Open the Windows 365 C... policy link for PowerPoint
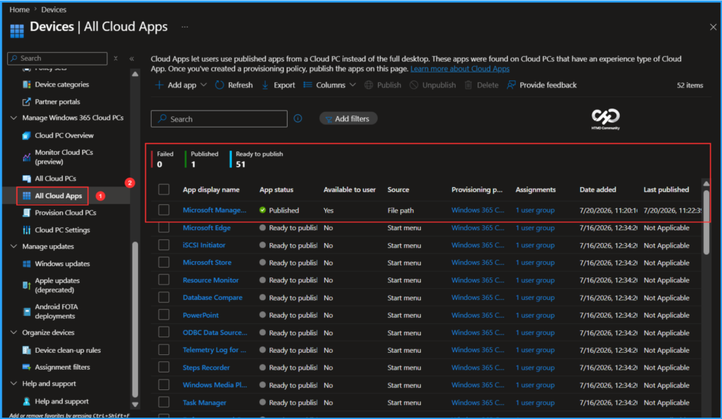This screenshot has width=722, height=419. (478, 315)
